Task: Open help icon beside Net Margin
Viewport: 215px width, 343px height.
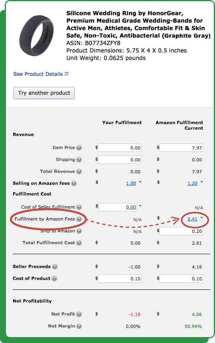Action: tap(79, 326)
